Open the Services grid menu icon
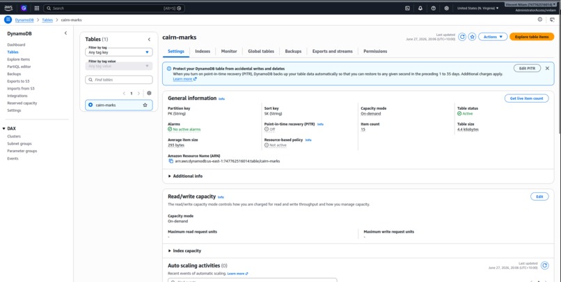The width and height of the screenshot is (561, 282). 36,8
